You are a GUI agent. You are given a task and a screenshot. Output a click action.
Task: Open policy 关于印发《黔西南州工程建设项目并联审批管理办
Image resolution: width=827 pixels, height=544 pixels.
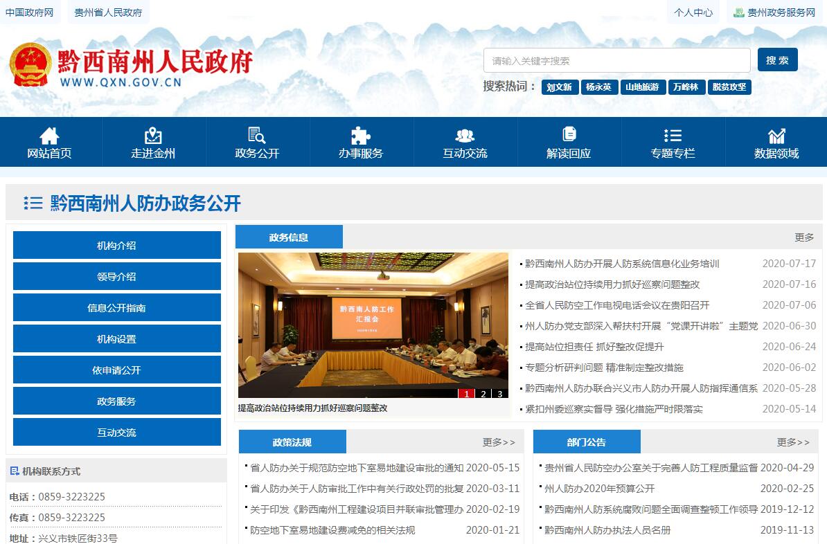[x=357, y=509]
